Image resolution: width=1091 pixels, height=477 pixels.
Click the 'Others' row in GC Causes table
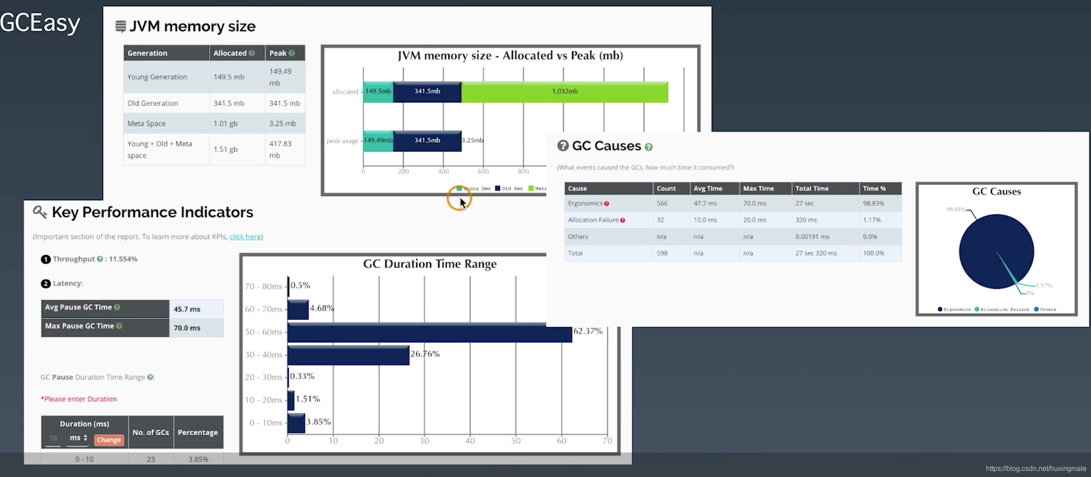click(733, 237)
